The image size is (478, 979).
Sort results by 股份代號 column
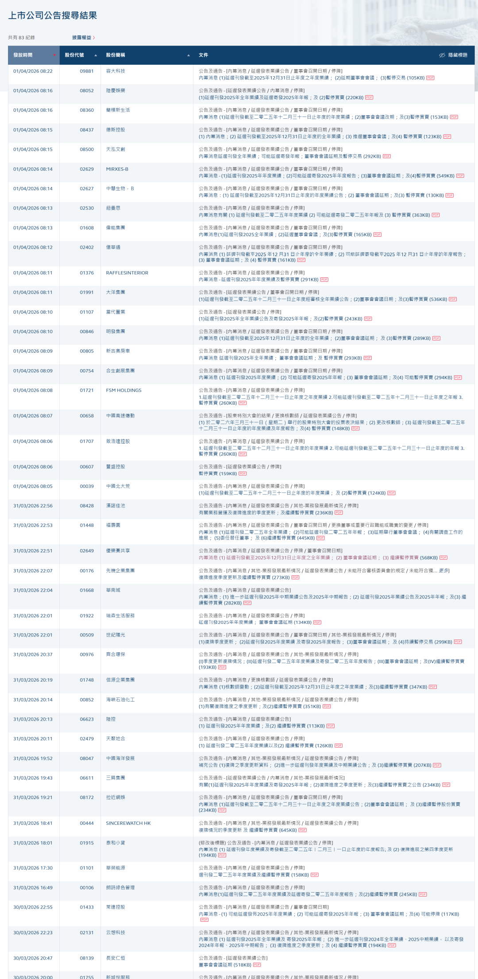(80, 55)
